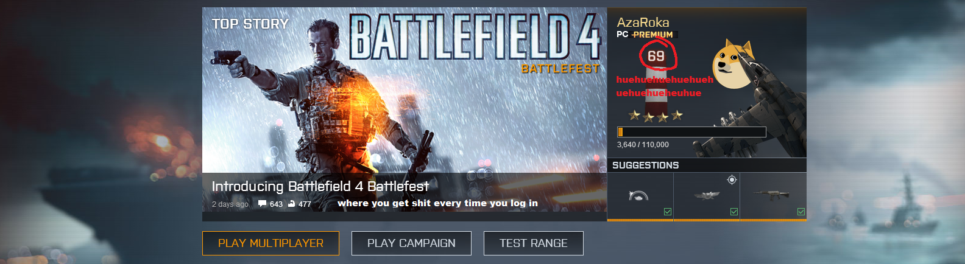Click the four service stars

coord(656,116)
